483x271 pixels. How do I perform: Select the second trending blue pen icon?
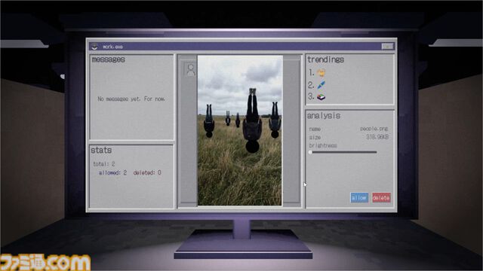point(321,85)
